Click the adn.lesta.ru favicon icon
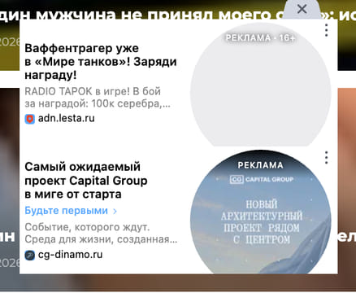Screen dimensions: 356x293 pyautogui.click(x=30, y=119)
